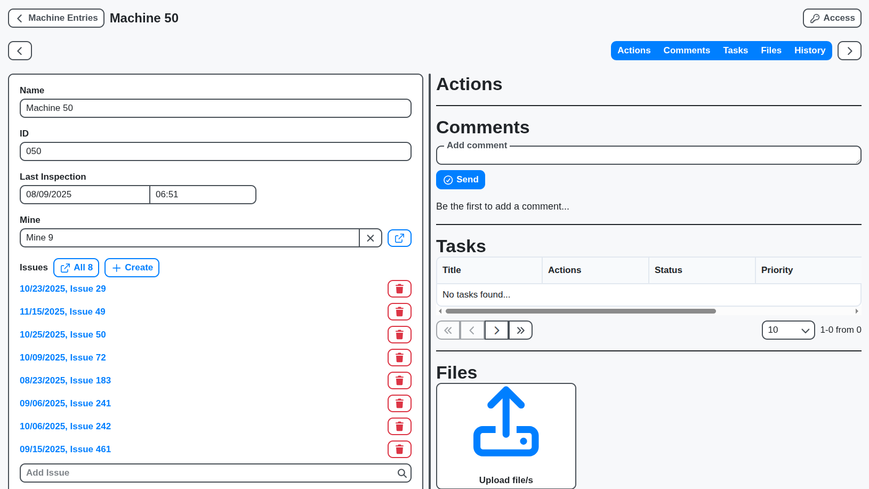Delete Issue 29 with its trash icon

click(x=399, y=289)
